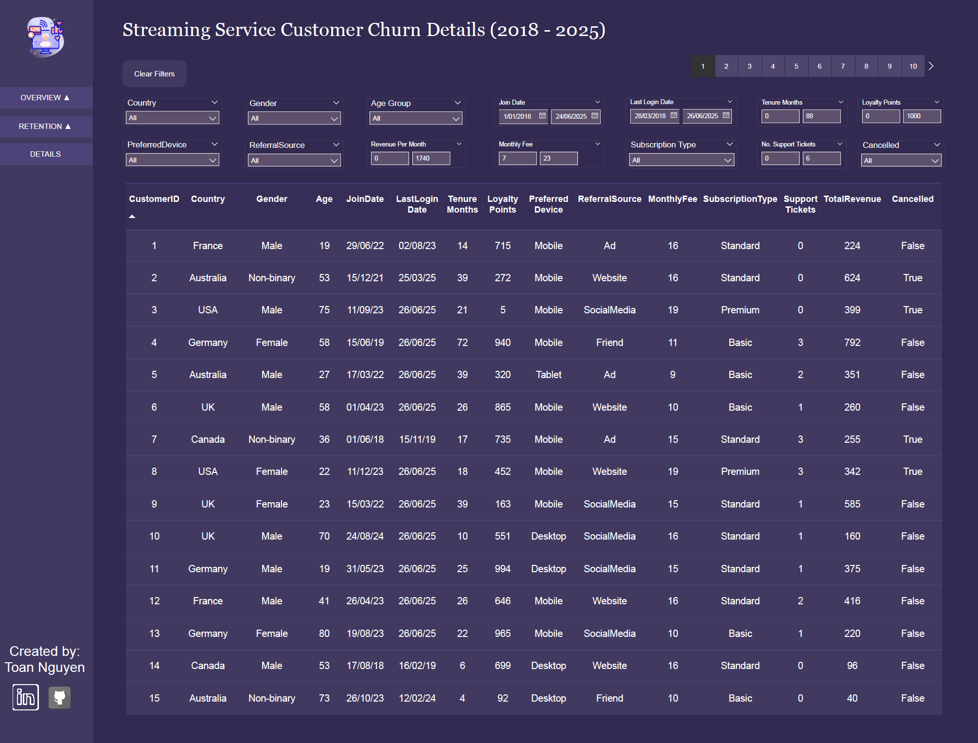Open Join Date start calendar picker

pyautogui.click(x=542, y=116)
